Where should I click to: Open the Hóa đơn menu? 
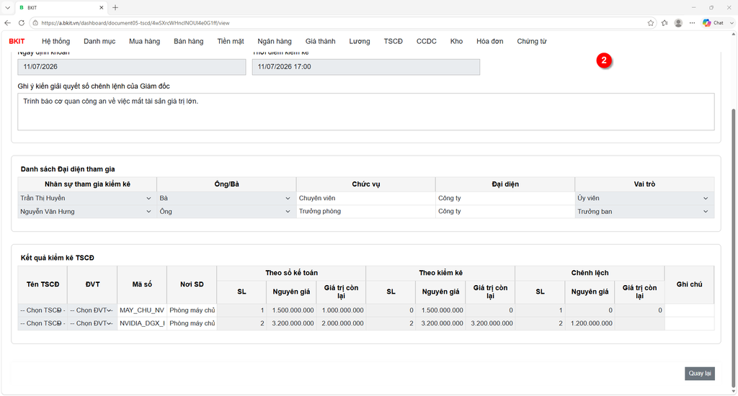(489, 41)
